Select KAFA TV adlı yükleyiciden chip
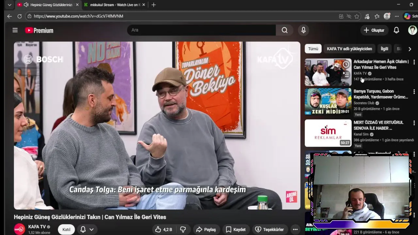 click(349, 49)
